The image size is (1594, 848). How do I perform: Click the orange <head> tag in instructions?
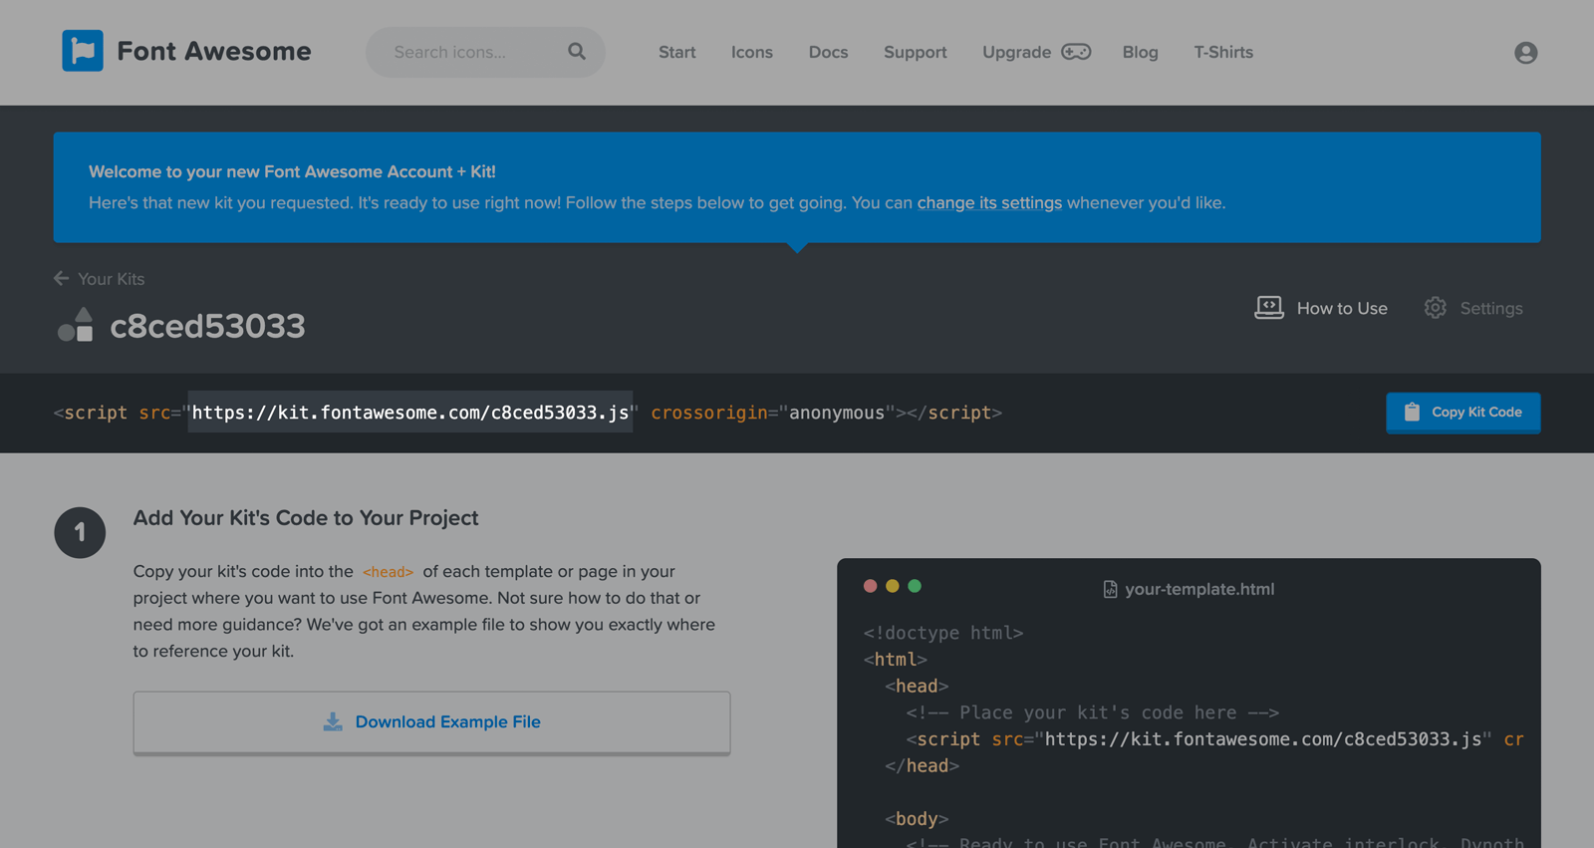pos(388,572)
